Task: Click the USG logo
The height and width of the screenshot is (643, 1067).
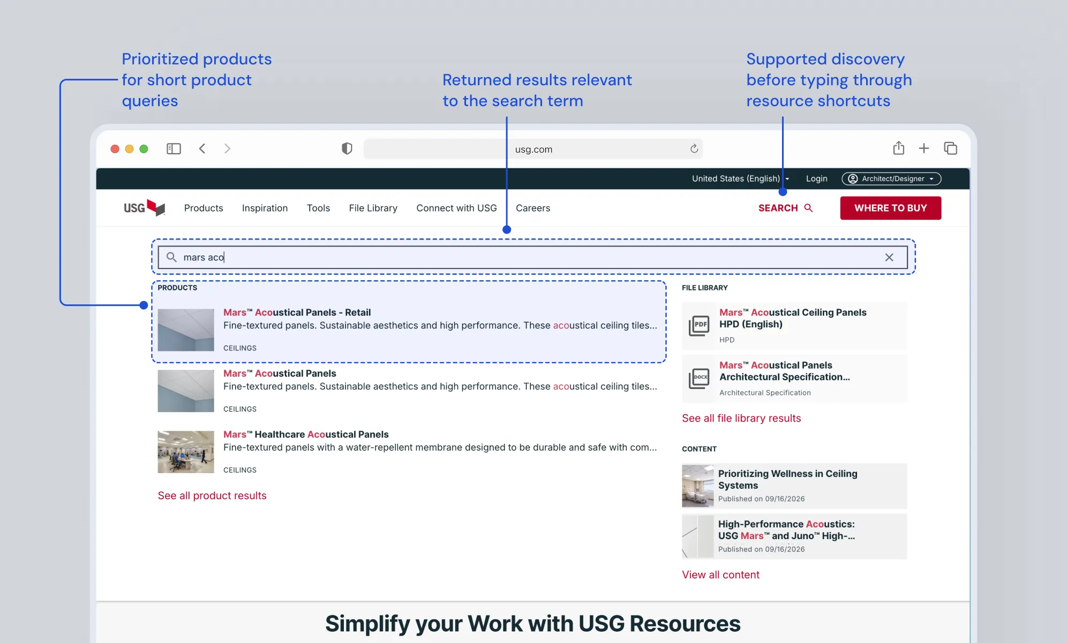Action: coord(144,208)
